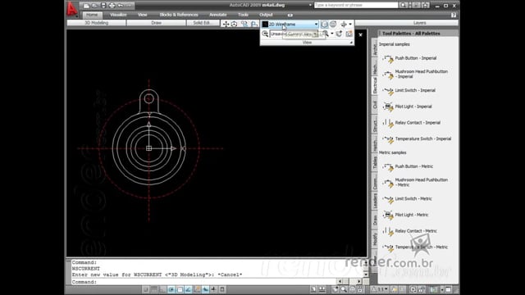
Task: Click in the keyword search field
Action: tap(356, 6)
